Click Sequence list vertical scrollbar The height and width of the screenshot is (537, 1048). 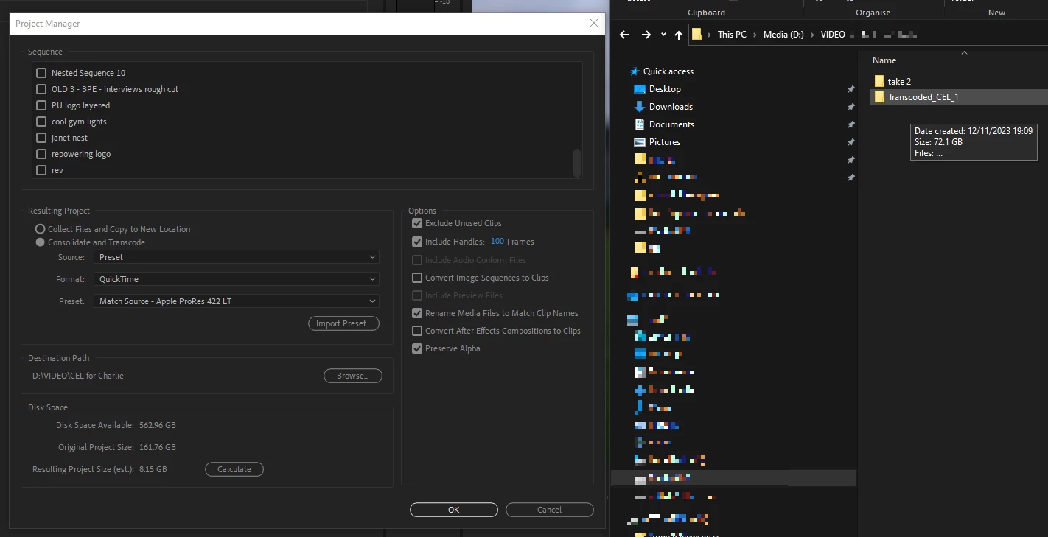click(x=577, y=162)
